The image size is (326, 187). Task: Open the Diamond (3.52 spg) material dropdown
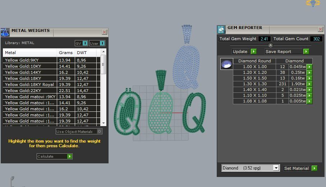click(x=276, y=168)
